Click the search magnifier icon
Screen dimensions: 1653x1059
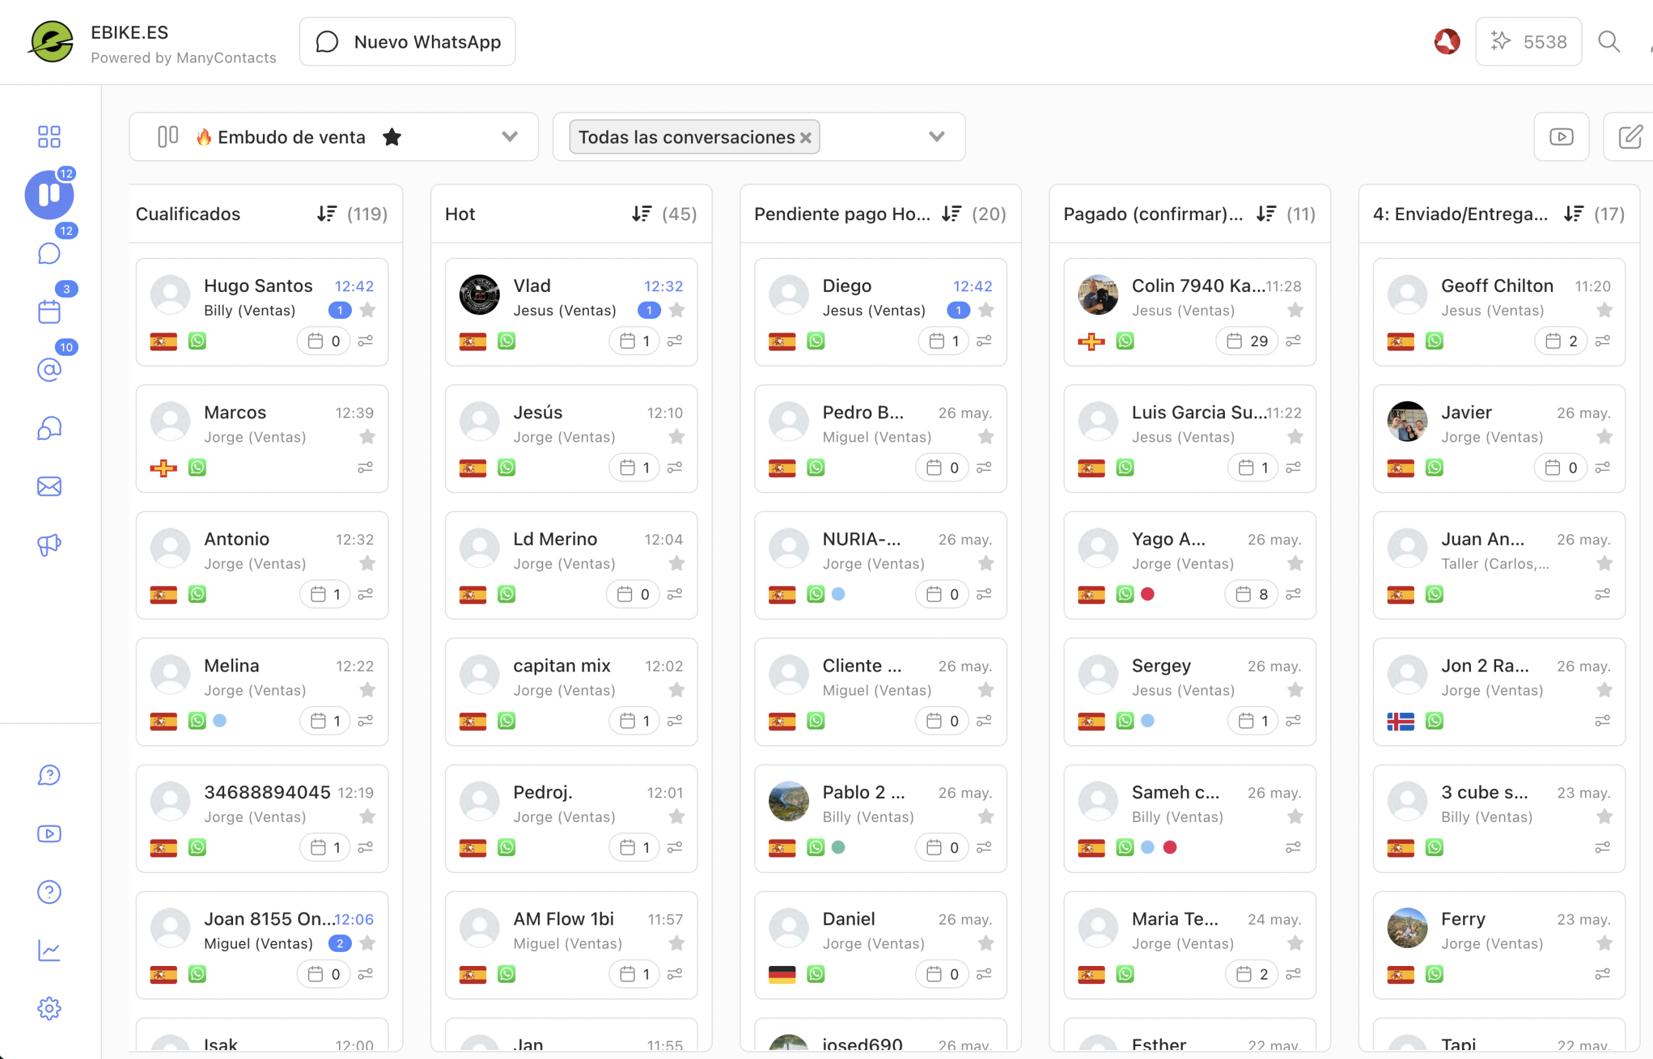coord(1608,42)
